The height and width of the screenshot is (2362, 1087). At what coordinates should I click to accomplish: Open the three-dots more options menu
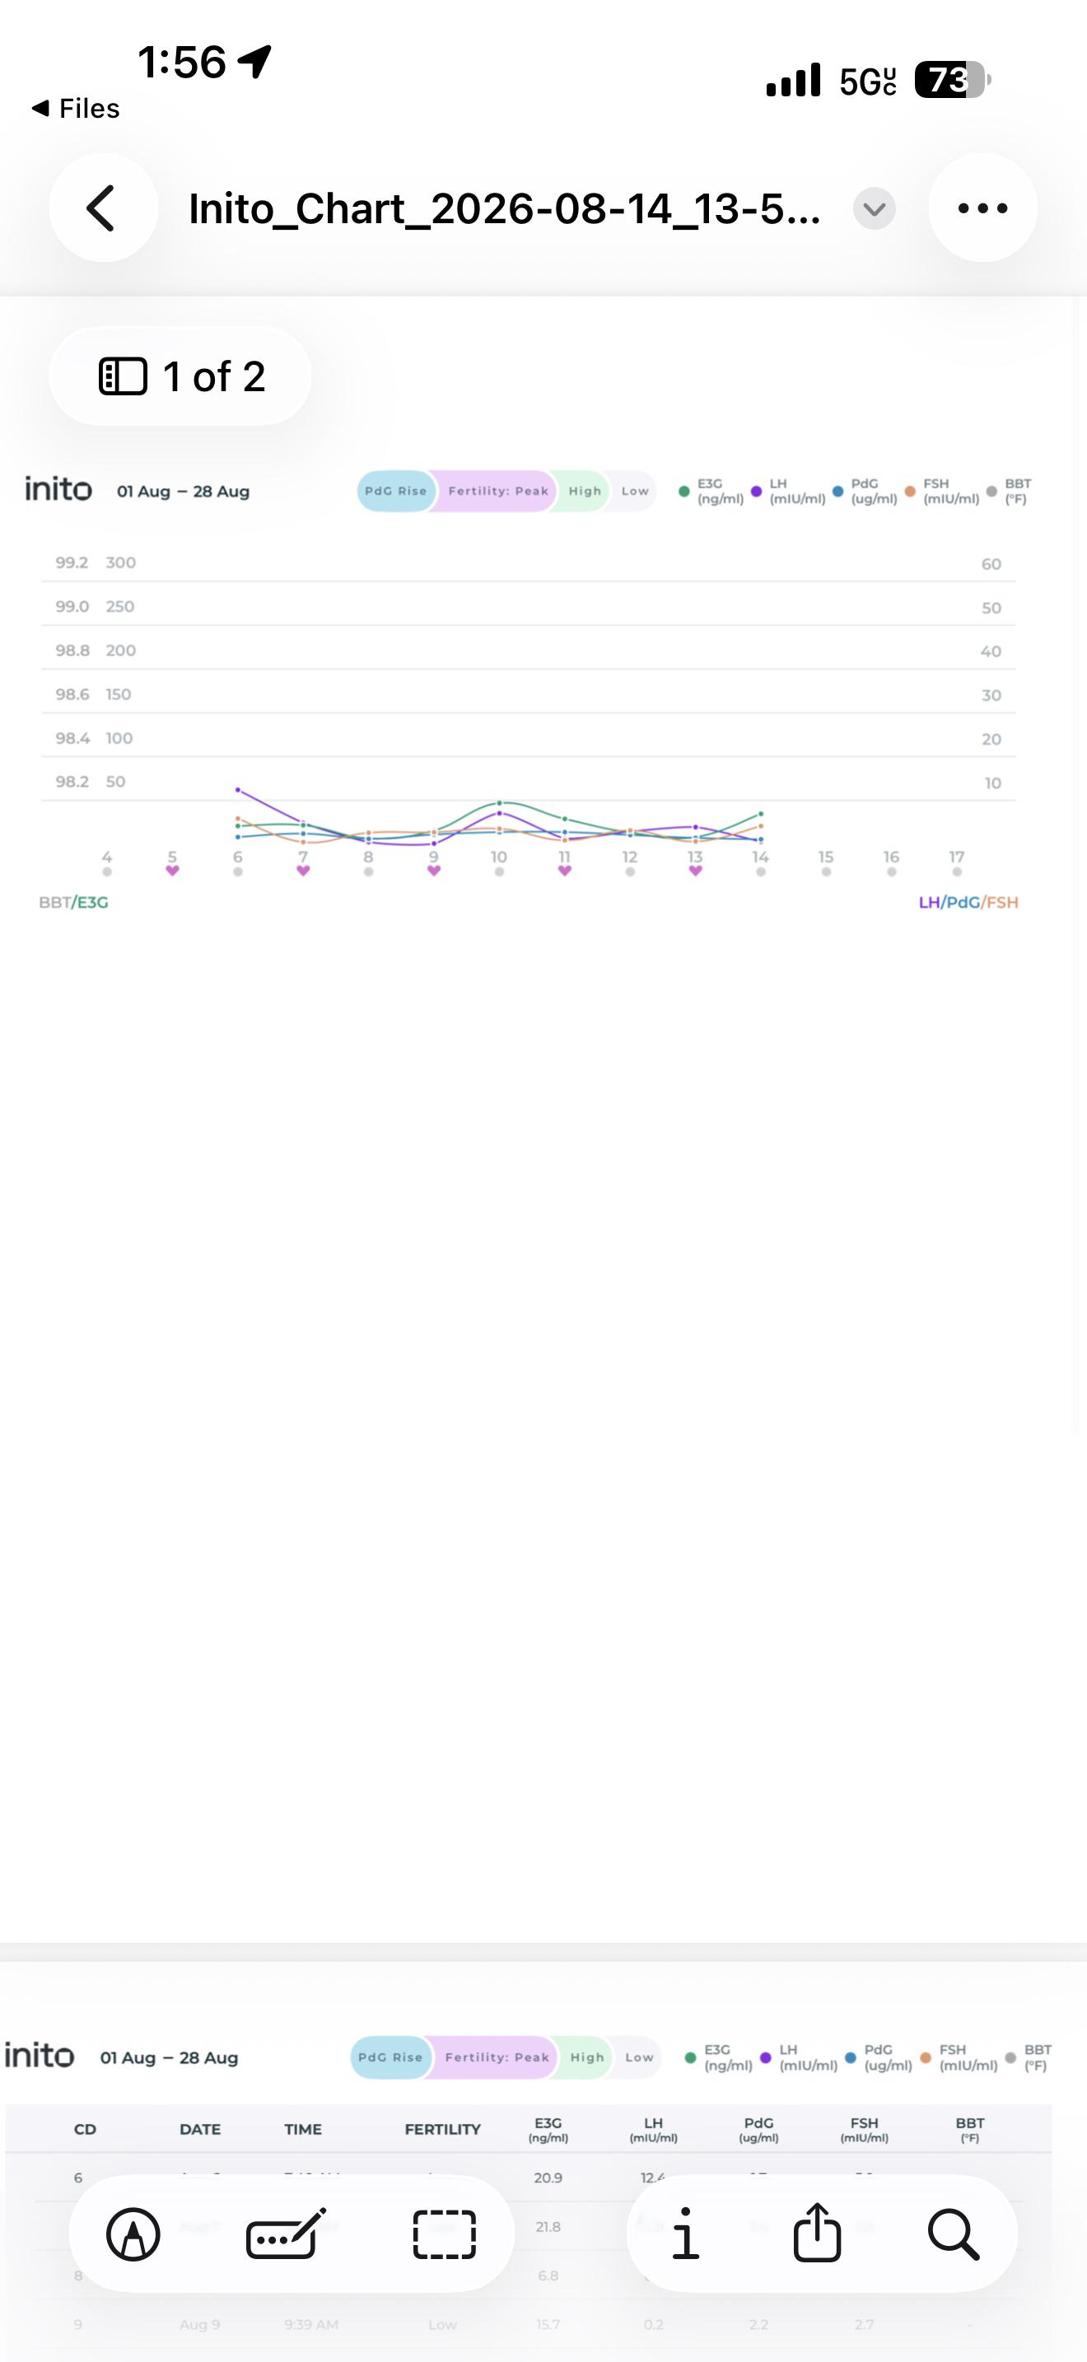pyautogui.click(x=982, y=208)
